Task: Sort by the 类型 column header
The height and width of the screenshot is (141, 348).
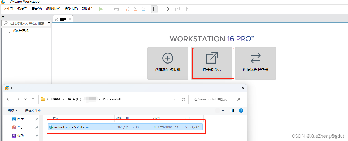Action: (x=156, y=118)
